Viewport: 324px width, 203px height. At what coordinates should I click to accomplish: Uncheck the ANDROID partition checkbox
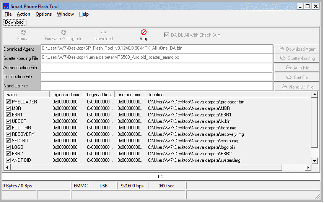pos(8,160)
